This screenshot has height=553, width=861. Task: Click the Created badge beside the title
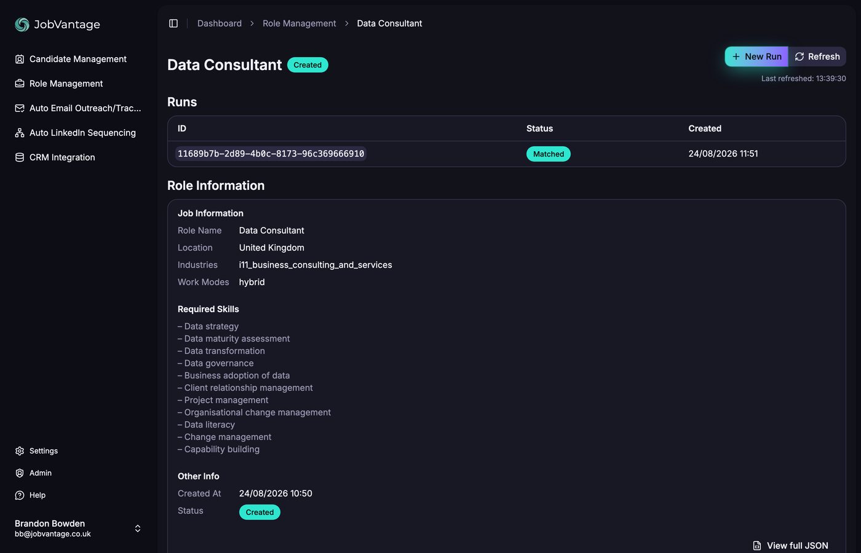[307, 65]
